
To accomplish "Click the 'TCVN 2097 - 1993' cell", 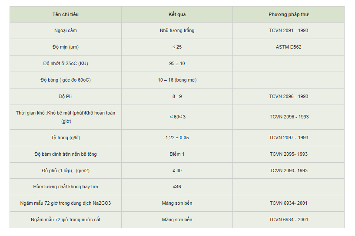I will coord(289,138).
